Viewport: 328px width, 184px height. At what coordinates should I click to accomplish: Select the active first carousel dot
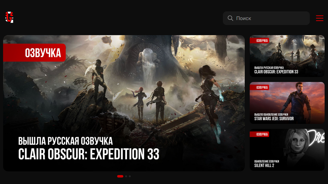(x=120, y=176)
